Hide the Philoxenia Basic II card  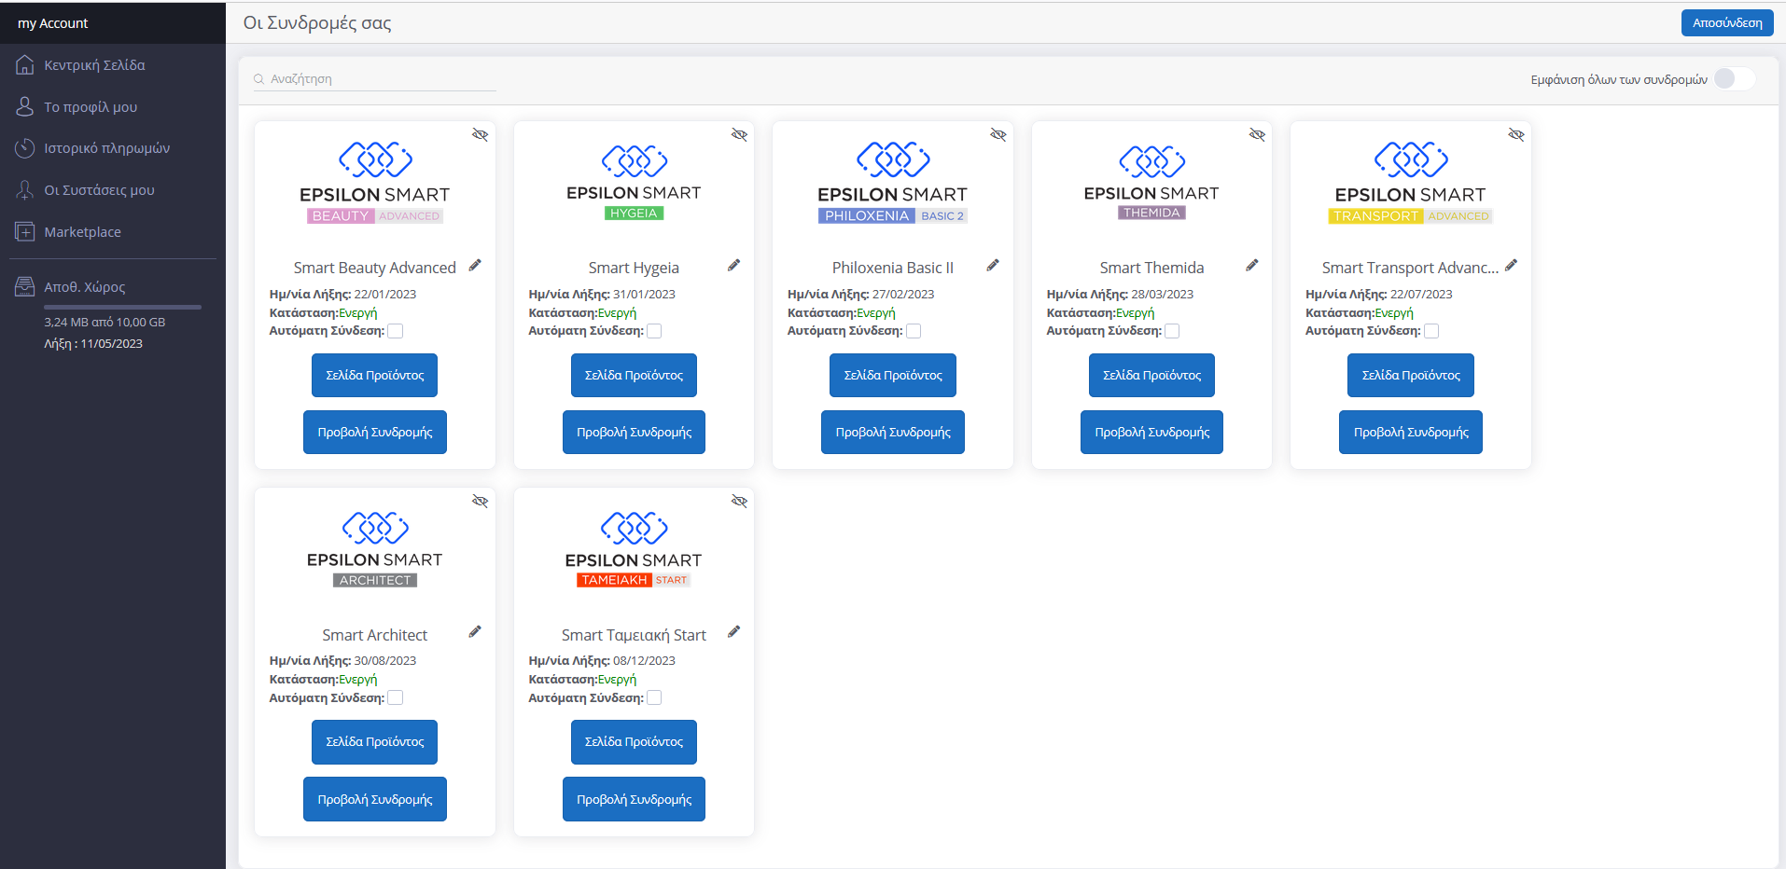tap(998, 135)
